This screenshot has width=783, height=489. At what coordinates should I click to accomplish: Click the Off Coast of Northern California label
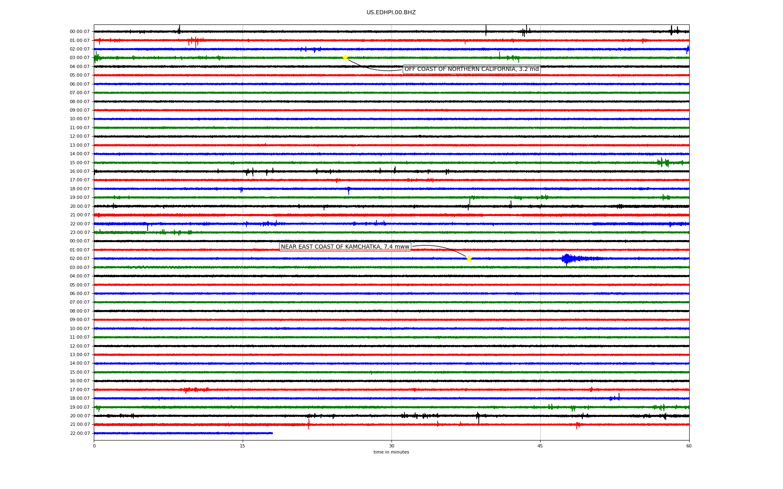click(471, 69)
